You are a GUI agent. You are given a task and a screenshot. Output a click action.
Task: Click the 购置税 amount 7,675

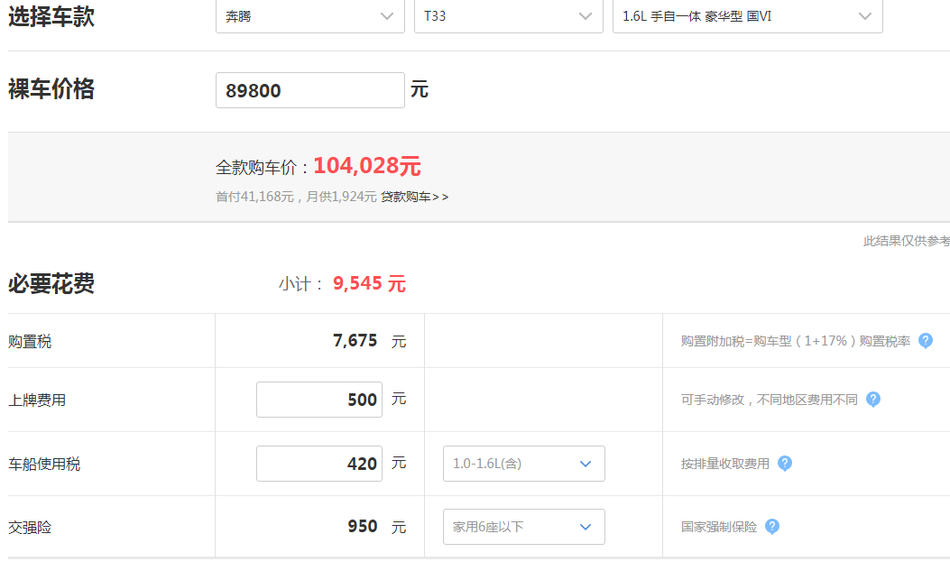[355, 341]
